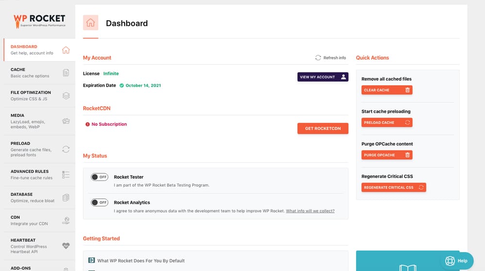
Task: Click the 'Getting Started' heading
Action: click(101, 239)
